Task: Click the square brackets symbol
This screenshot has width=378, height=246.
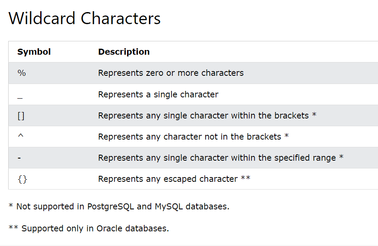Action: pyautogui.click(x=21, y=116)
